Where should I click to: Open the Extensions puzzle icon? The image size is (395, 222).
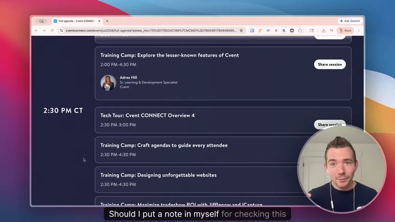pyautogui.click(x=300, y=31)
